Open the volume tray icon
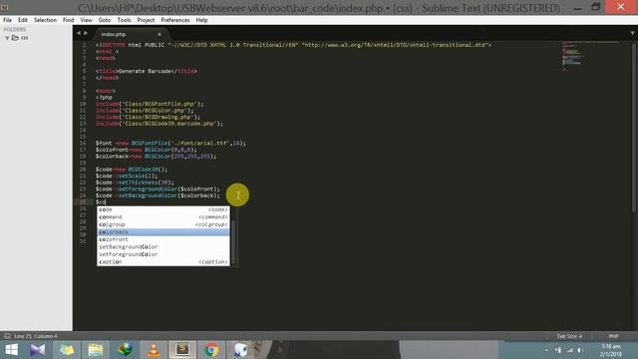The width and height of the screenshot is (638, 359). [x=580, y=350]
